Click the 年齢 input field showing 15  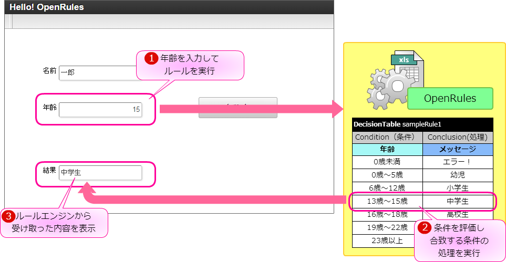100,109
